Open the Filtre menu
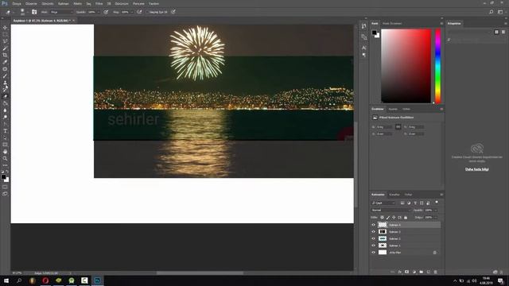The width and height of the screenshot is (509, 286). (x=99, y=3)
